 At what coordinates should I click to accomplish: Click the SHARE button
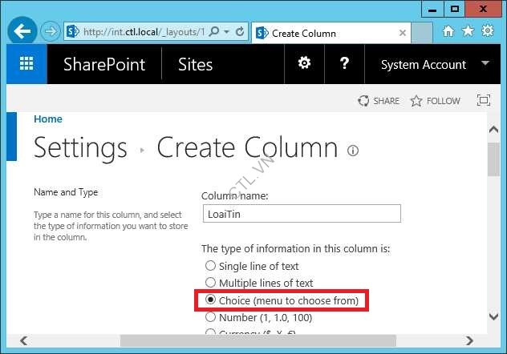pyautogui.click(x=378, y=101)
